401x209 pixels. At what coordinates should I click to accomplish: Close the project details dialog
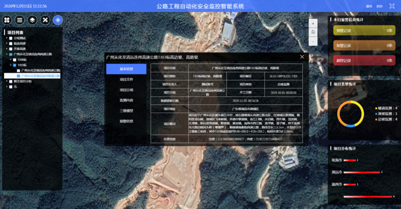(x=302, y=57)
